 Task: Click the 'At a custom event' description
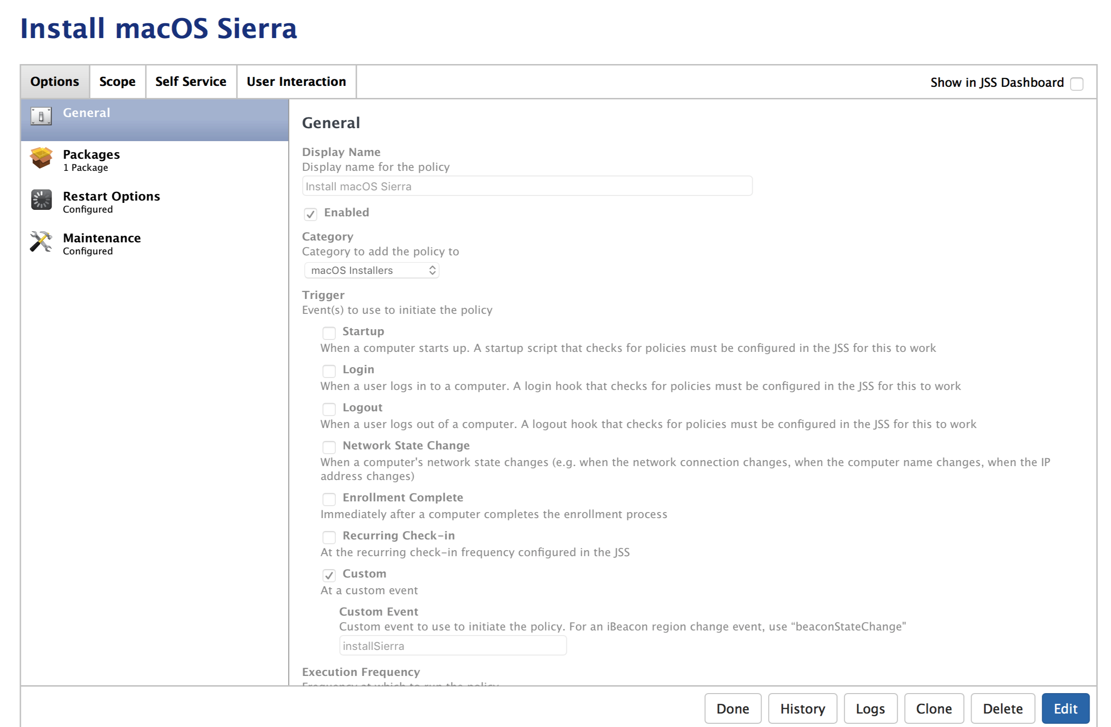369,591
